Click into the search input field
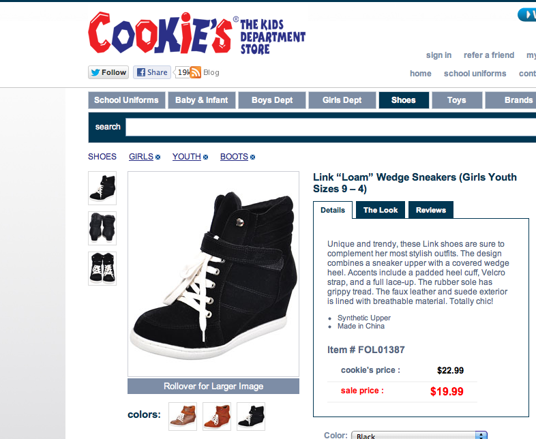This screenshot has width=536, height=439. coord(331,127)
